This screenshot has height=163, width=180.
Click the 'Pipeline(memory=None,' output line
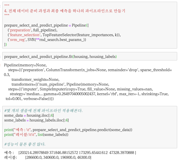[x=25, y=65]
